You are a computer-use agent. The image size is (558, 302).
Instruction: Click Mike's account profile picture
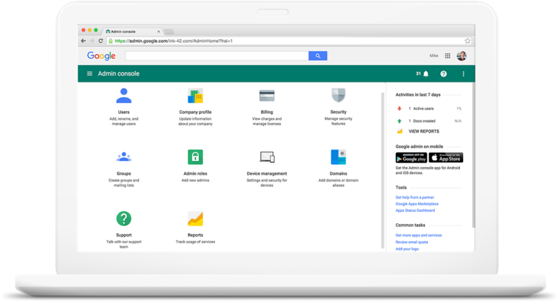(x=462, y=56)
